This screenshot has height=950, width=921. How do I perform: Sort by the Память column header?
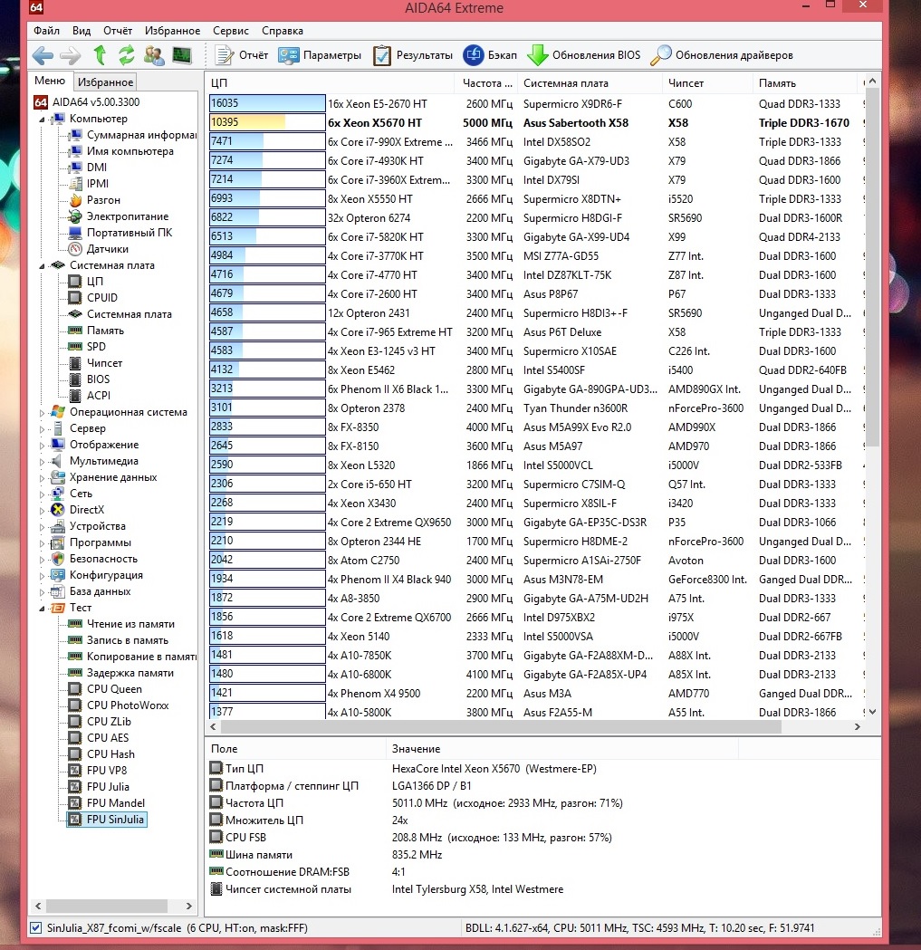click(805, 83)
